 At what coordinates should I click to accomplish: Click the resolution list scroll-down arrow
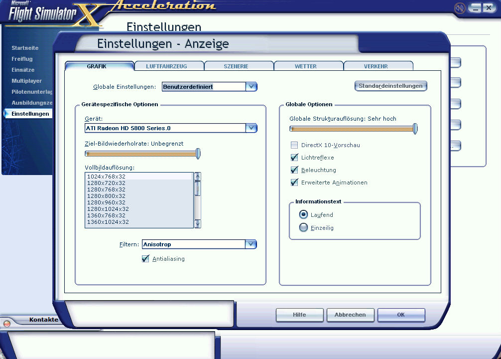[x=197, y=224]
